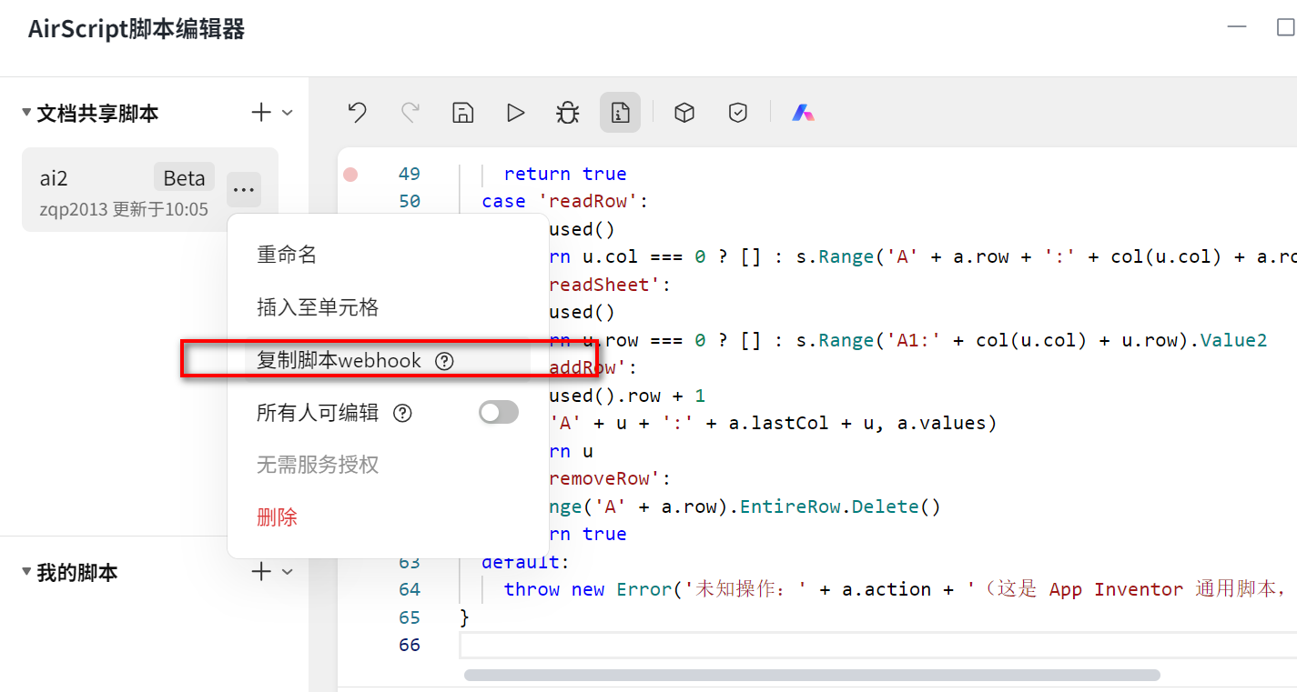The height and width of the screenshot is (692, 1297).
Task: Click line number 64 in the gutter
Action: [410, 590]
